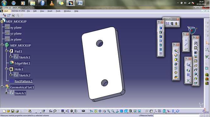
Task: Open the File menu
Action: point(28,11)
